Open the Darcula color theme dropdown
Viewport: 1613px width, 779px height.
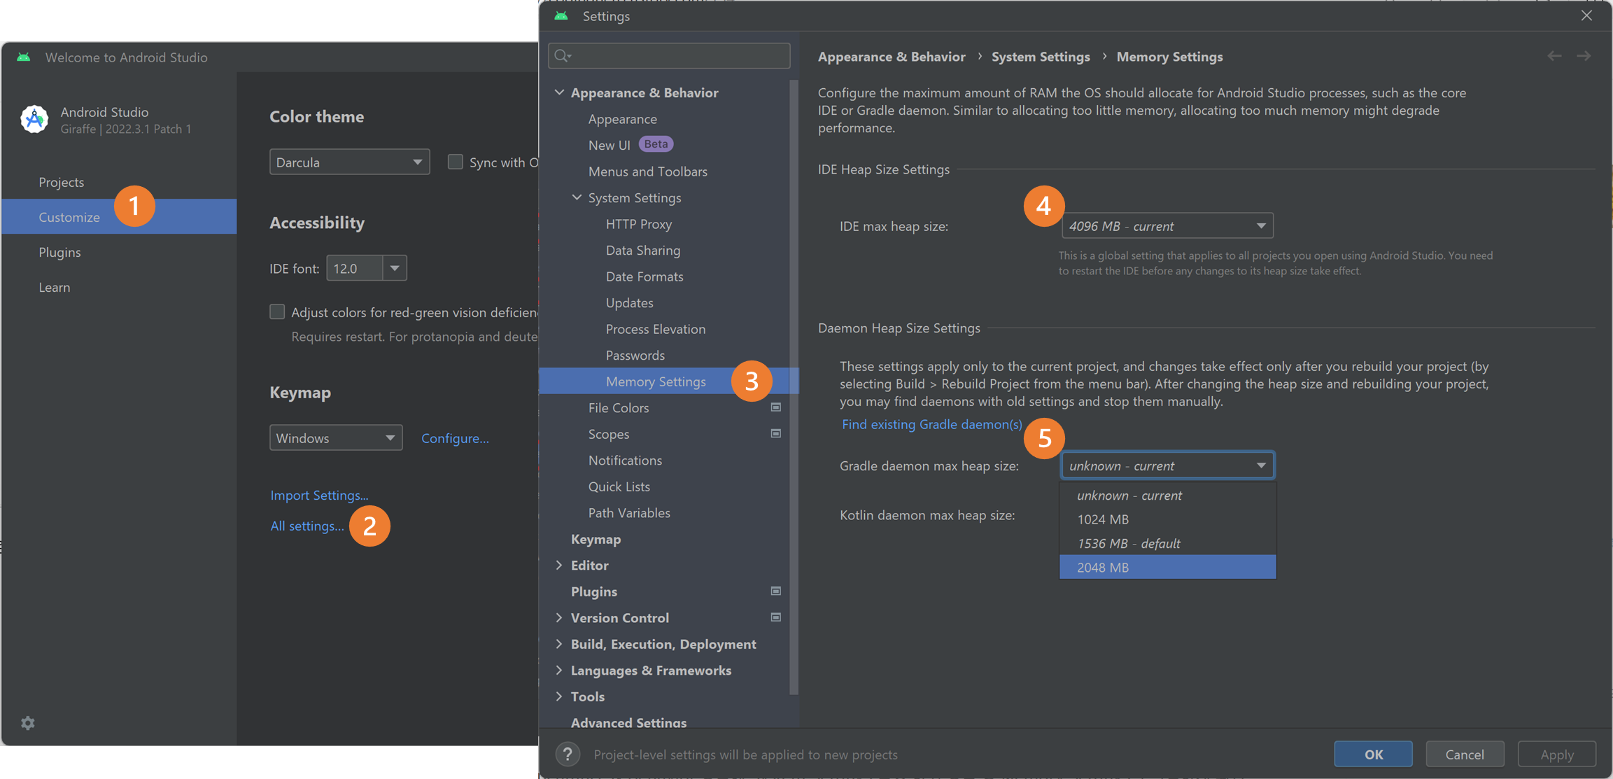349,162
